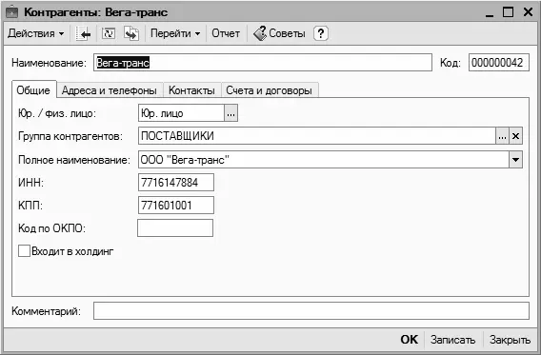Click the Код field 000000042
Viewport: 541px width, 355px height.
point(498,63)
